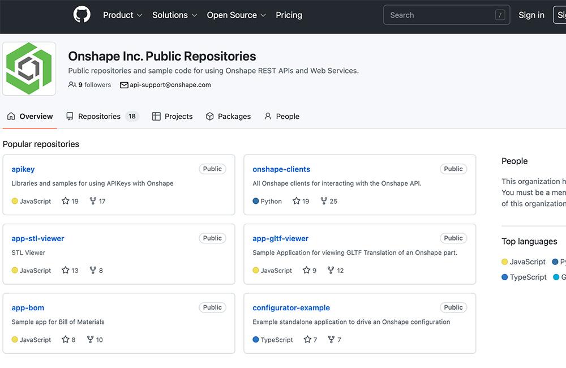566x368 pixels.
Task: Click the fork icon on onshape-clients
Action: coord(323,200)
